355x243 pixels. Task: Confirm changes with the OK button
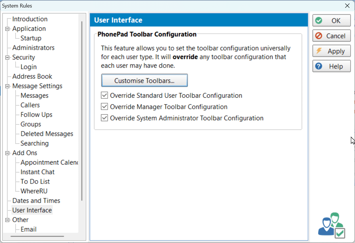point(332,21)
